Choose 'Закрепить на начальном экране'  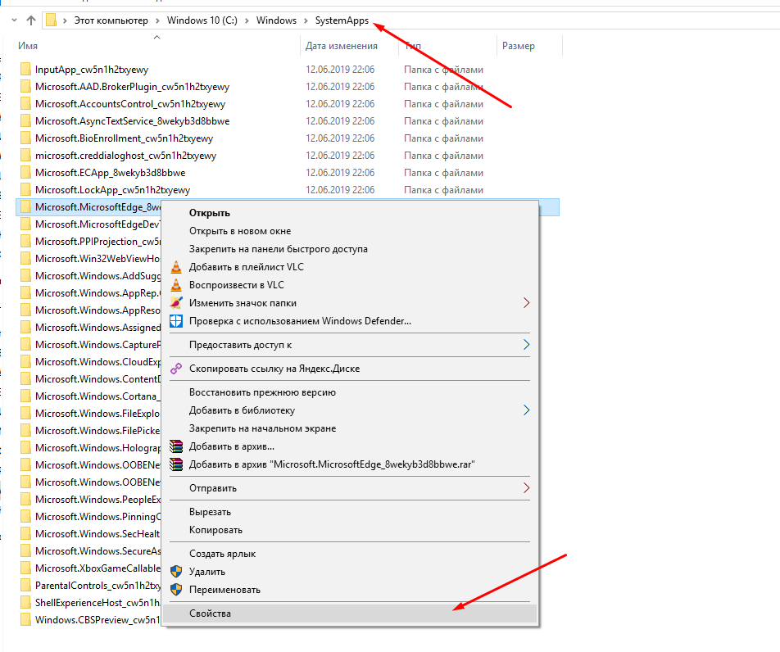(351, 428)
